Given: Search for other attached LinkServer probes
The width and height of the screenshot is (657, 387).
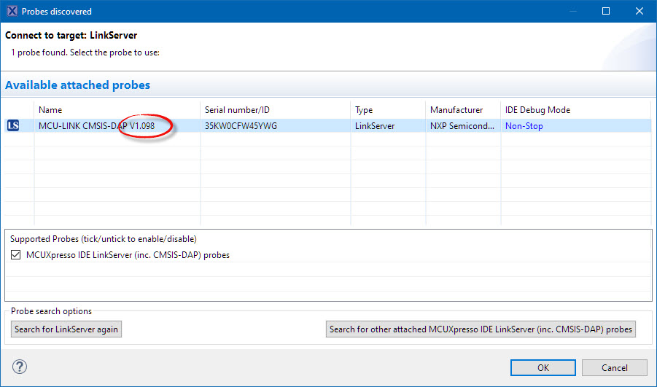Looking at the screenshot, I should (481, 329).
